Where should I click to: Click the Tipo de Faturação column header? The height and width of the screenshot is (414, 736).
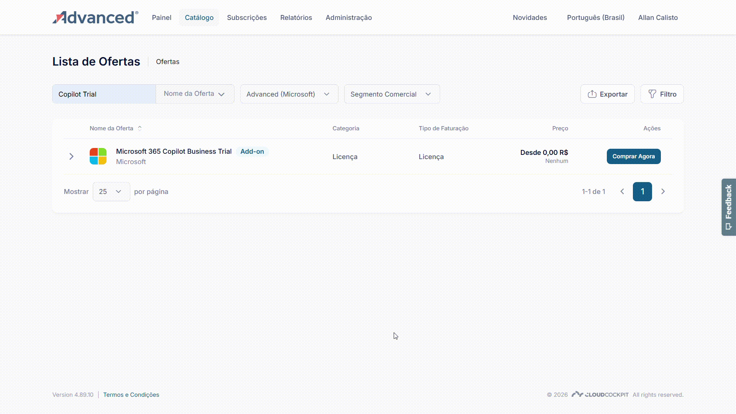(x=444, y=128)
